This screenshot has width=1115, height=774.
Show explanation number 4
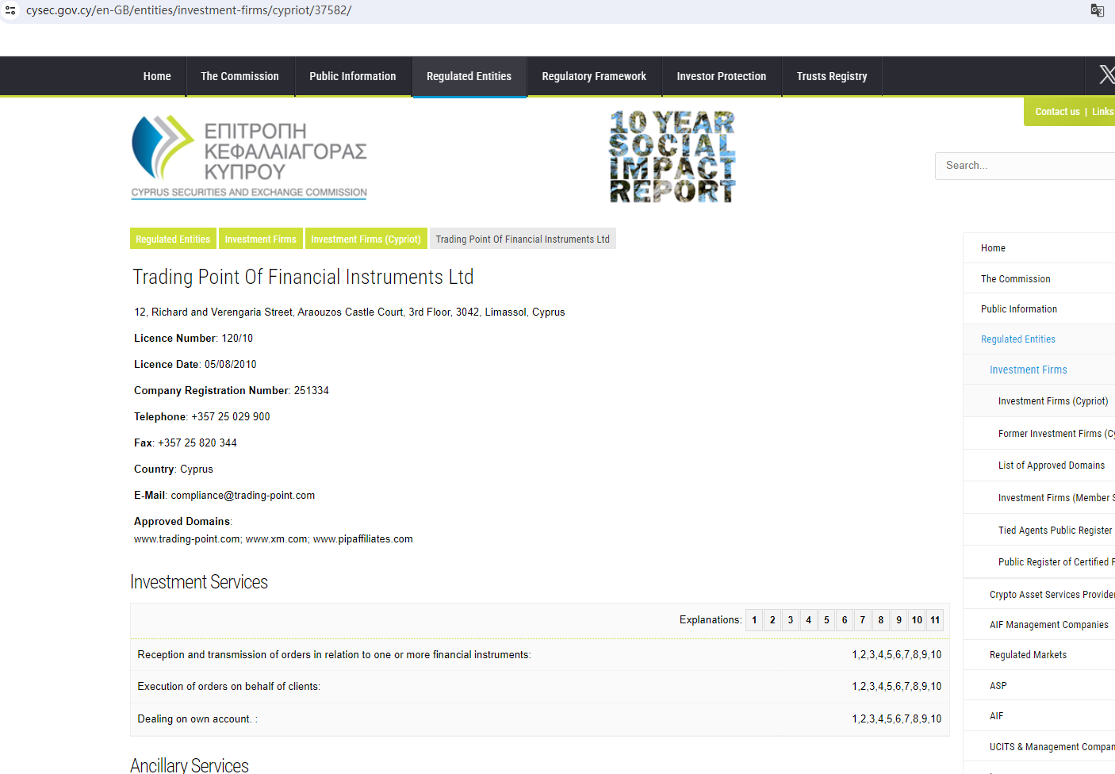coord(809,620)
